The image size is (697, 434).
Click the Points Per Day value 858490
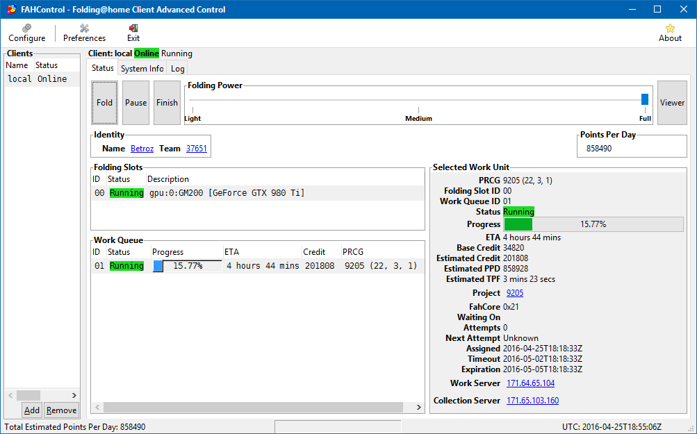599,149
